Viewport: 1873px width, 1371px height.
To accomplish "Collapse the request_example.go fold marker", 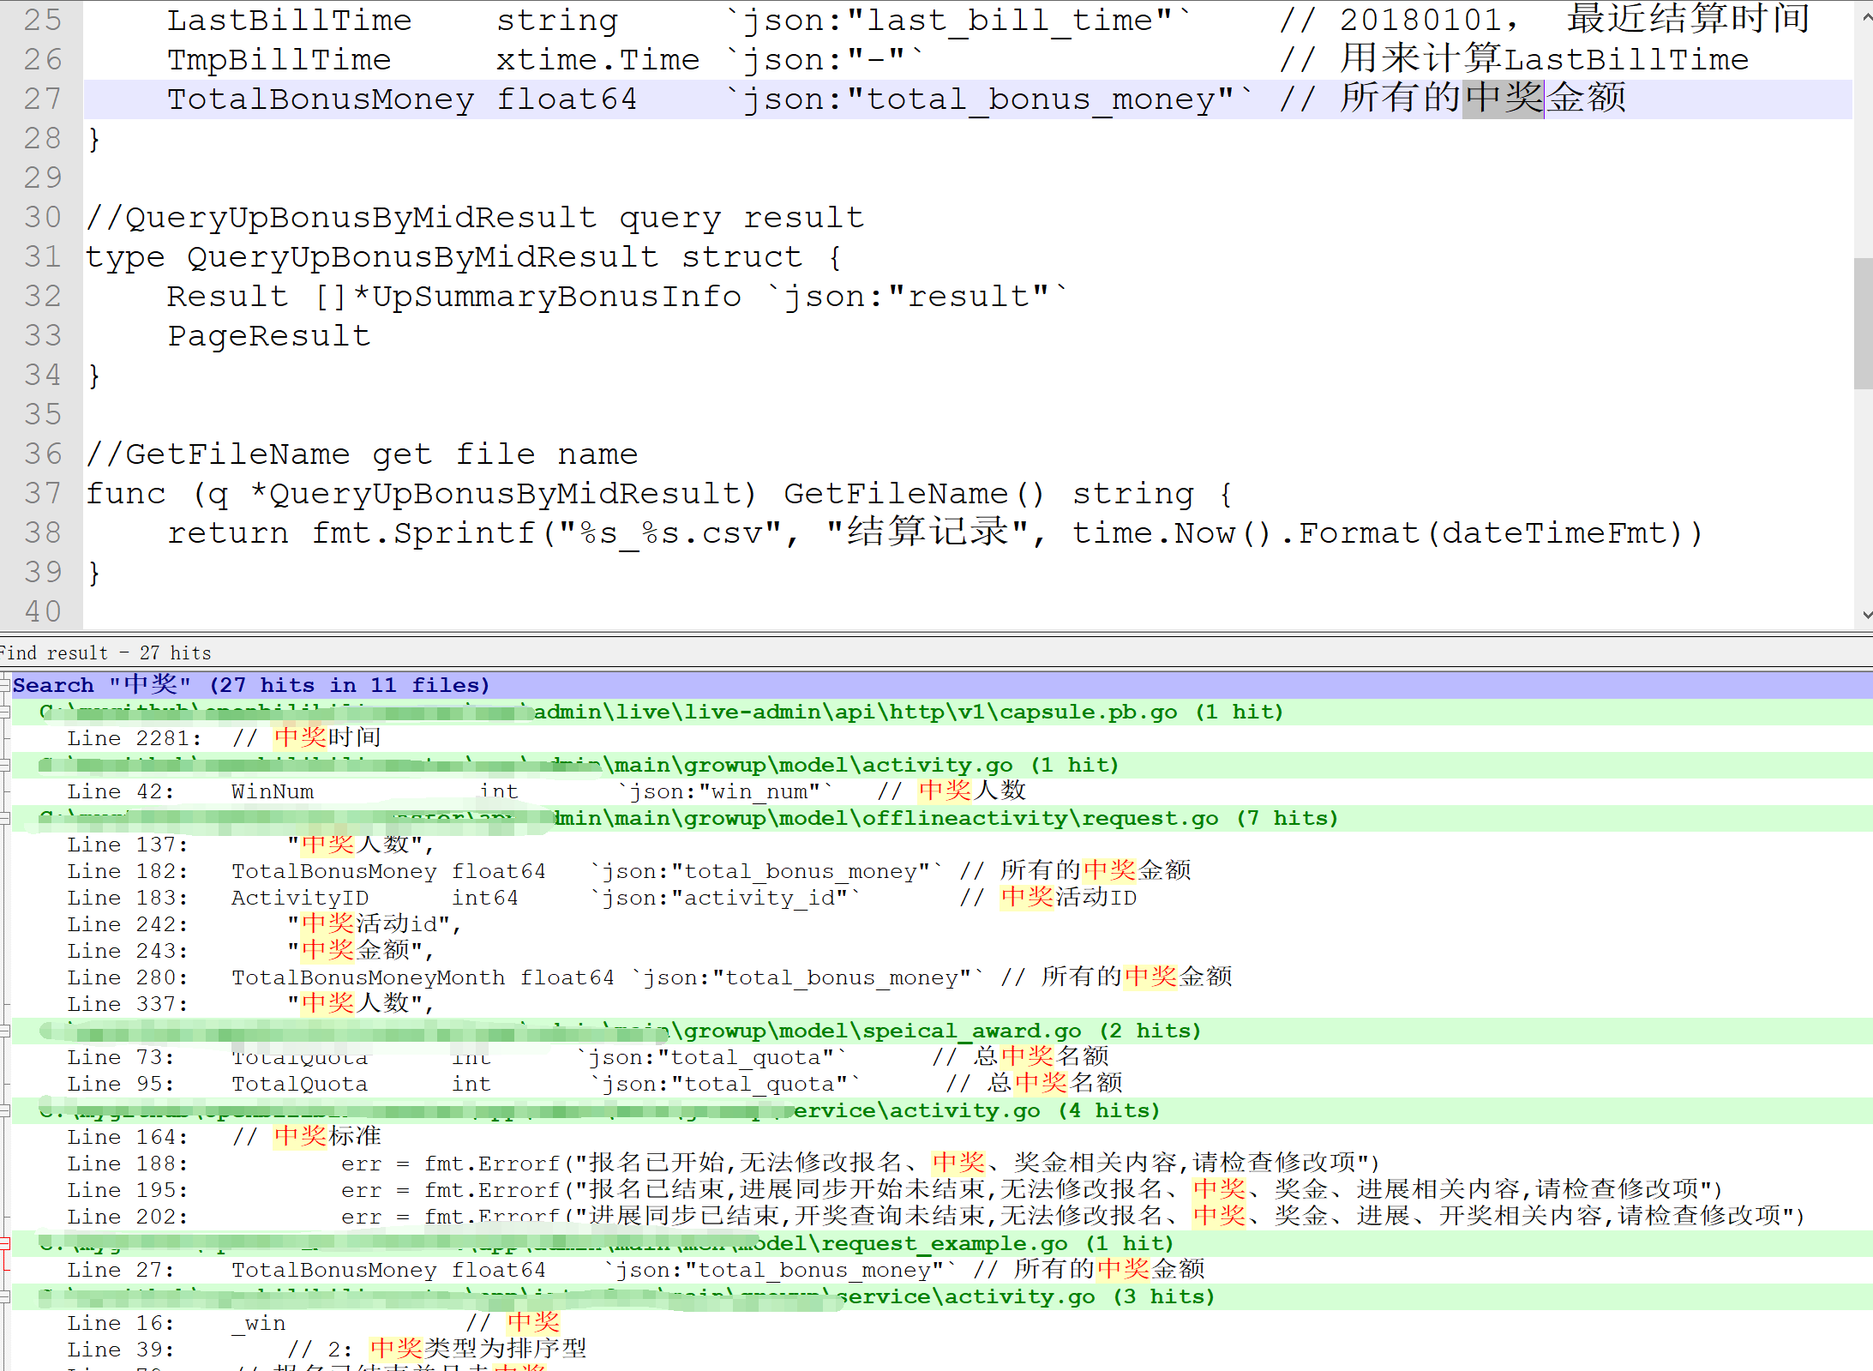I will tap(4, 1243).
